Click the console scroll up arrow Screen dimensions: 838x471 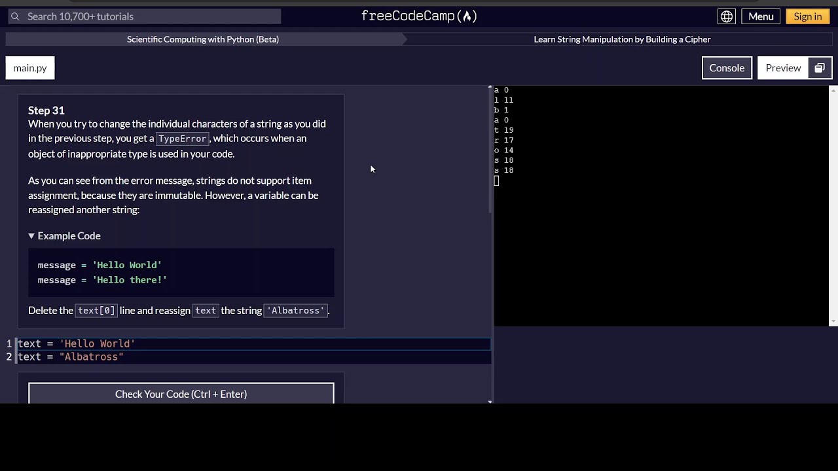pyautogui.click(x=833, y=89)
